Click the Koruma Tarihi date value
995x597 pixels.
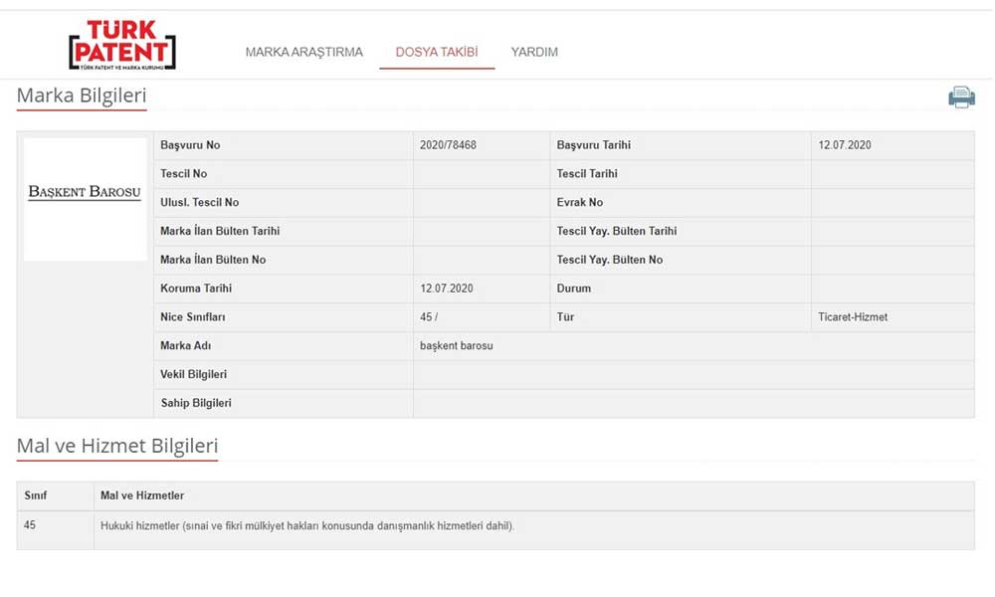446,289
